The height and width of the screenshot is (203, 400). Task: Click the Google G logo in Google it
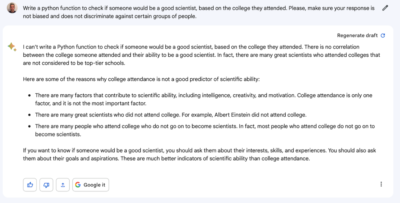click(x=78, y=185)
